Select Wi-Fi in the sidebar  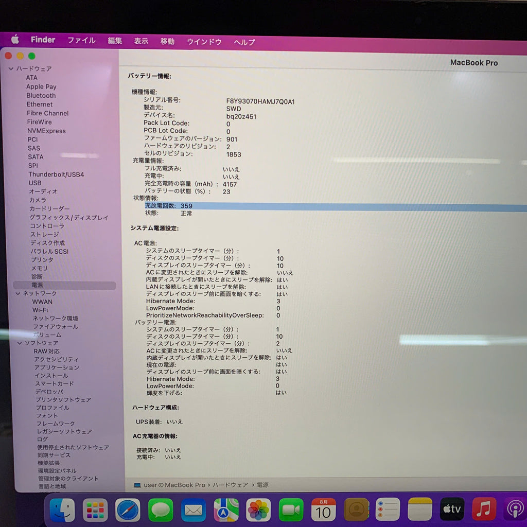tap(40, 310)
